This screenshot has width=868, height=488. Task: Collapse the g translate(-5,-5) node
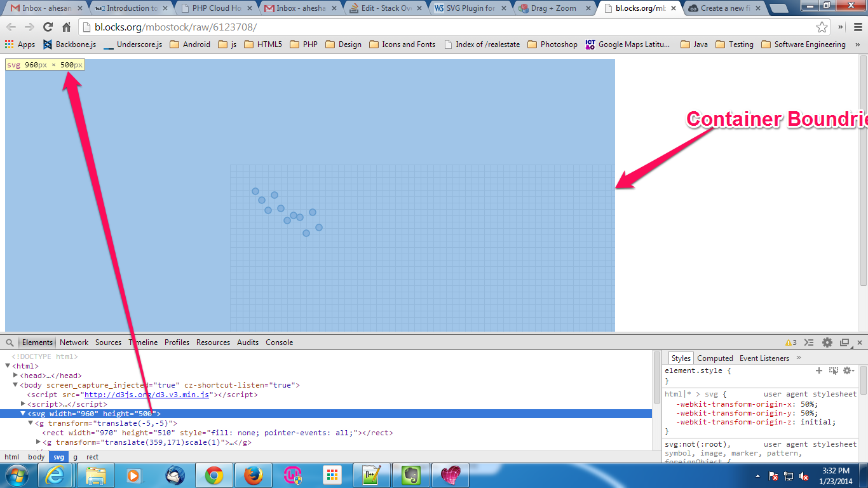(31, 423)
